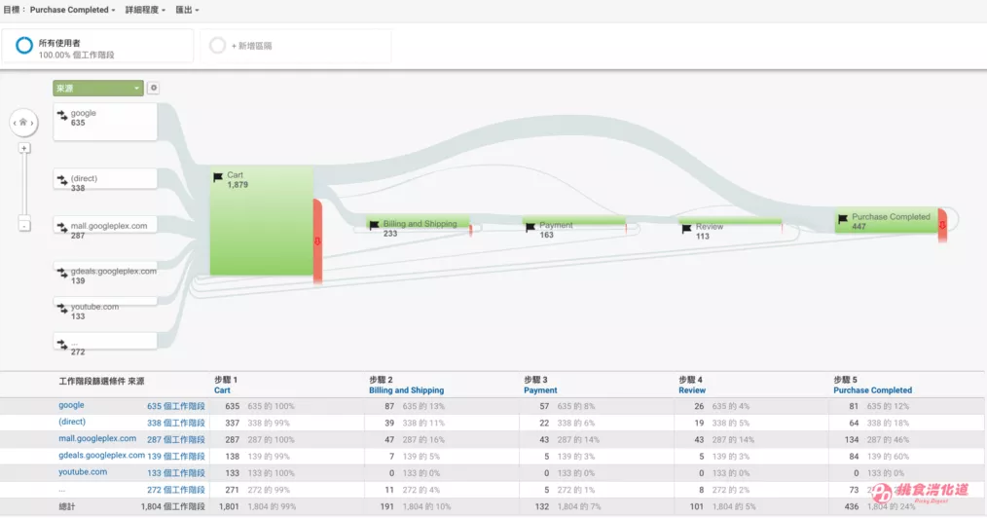The image size is (987, 518).
Task: Click the Cart red drop-off bar
Action: (x=318, y=241)
